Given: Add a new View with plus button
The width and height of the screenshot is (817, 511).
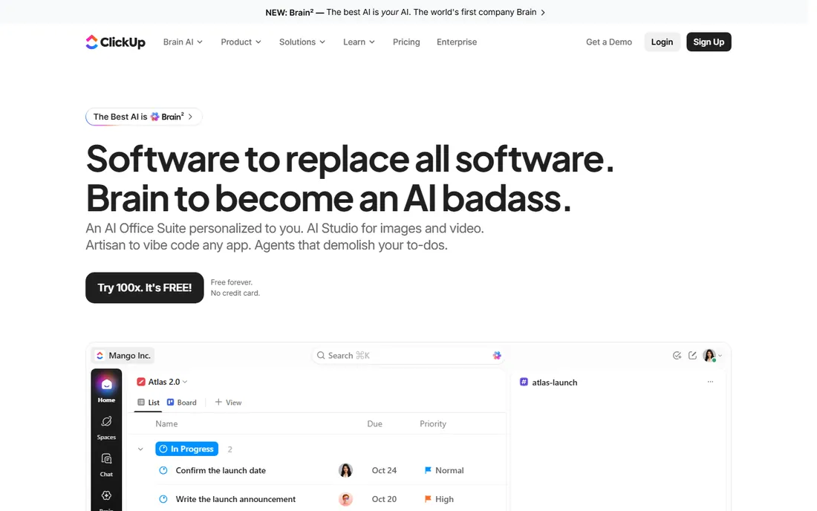Looking at the screenshot, I should pos(228,402).
